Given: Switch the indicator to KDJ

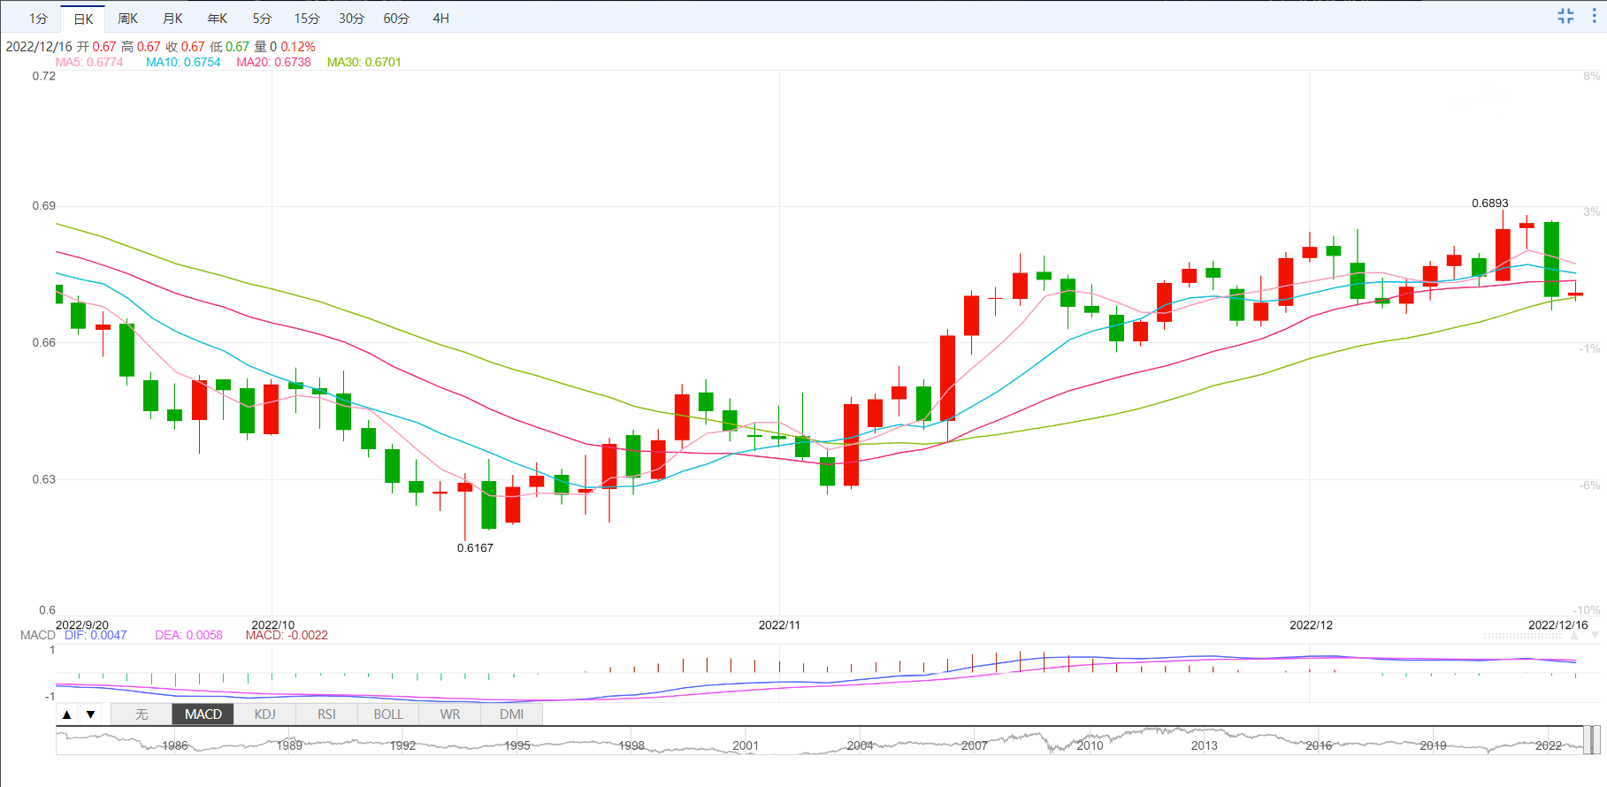Looking at the screenshot, I should pyautogui.click(x=265, y=714).
